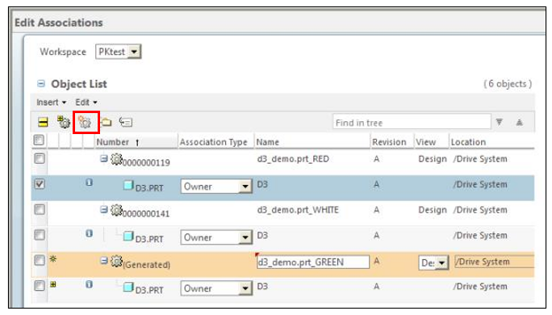Select the d3_demo.prt_RED name cell

(x=293, y=159)
